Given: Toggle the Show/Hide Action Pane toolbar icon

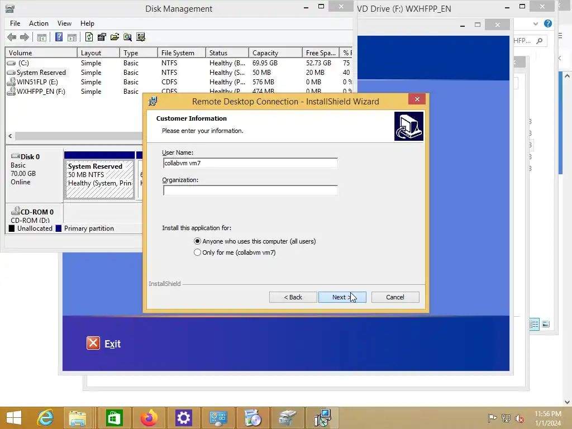Looking at the screenshot, I should (x=72, y=37).
